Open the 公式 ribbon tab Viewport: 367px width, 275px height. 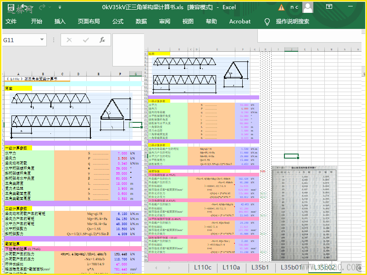(118, 22)
